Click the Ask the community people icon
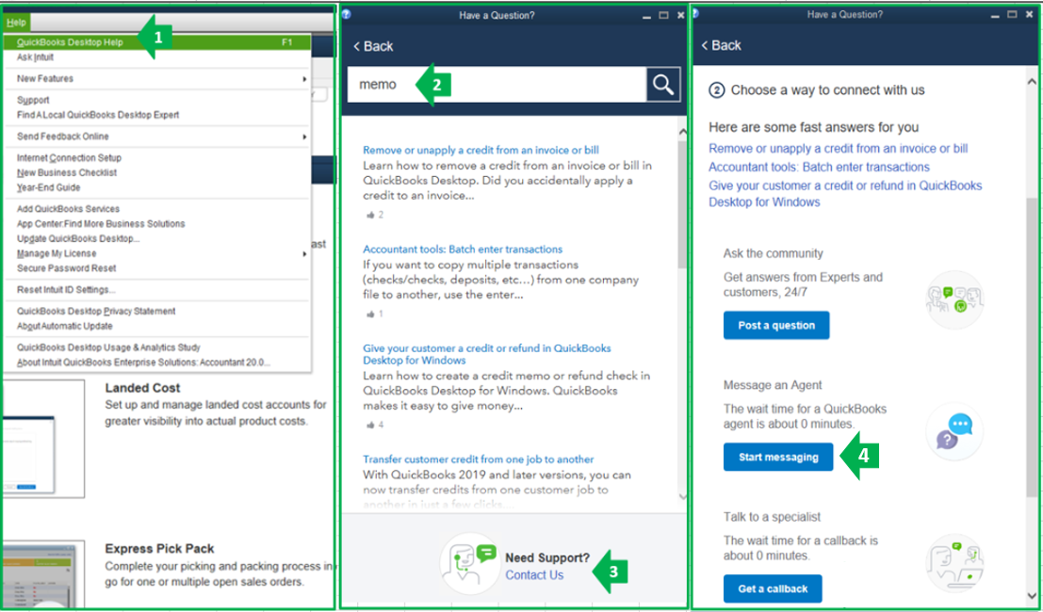The image size is (1043, 612). tap(955, 299)
